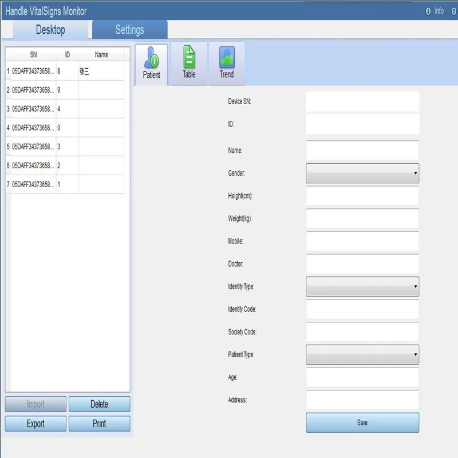The image size is (458, 458).
Task: Select list row 7 with ID 1
Action: point(65,184)
